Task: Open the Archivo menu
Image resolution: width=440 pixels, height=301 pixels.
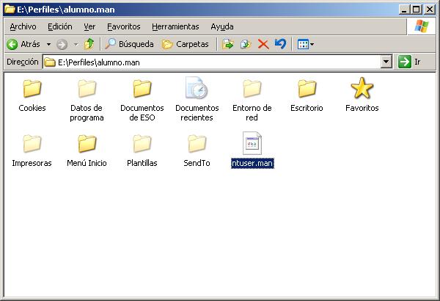Action: pyautogui.click(x=23, y=26)
